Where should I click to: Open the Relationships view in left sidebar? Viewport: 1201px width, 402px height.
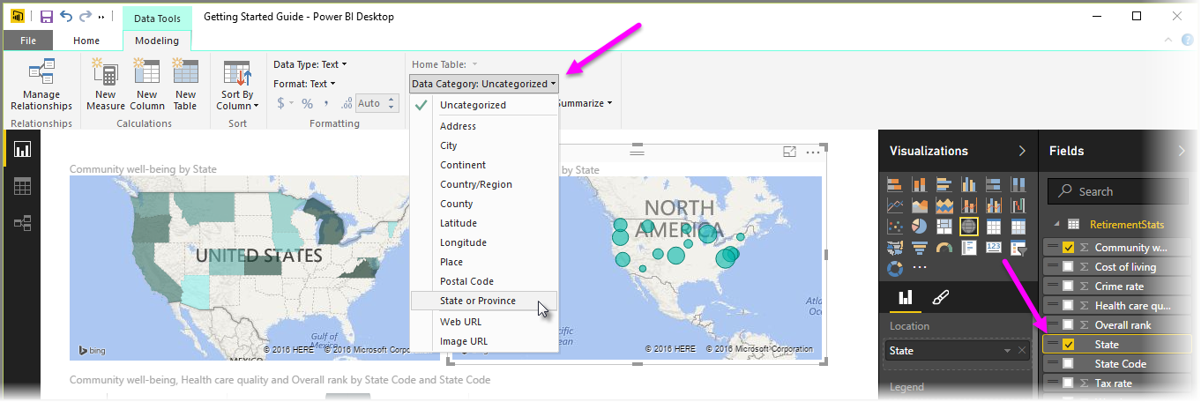(x=23, y=223)
